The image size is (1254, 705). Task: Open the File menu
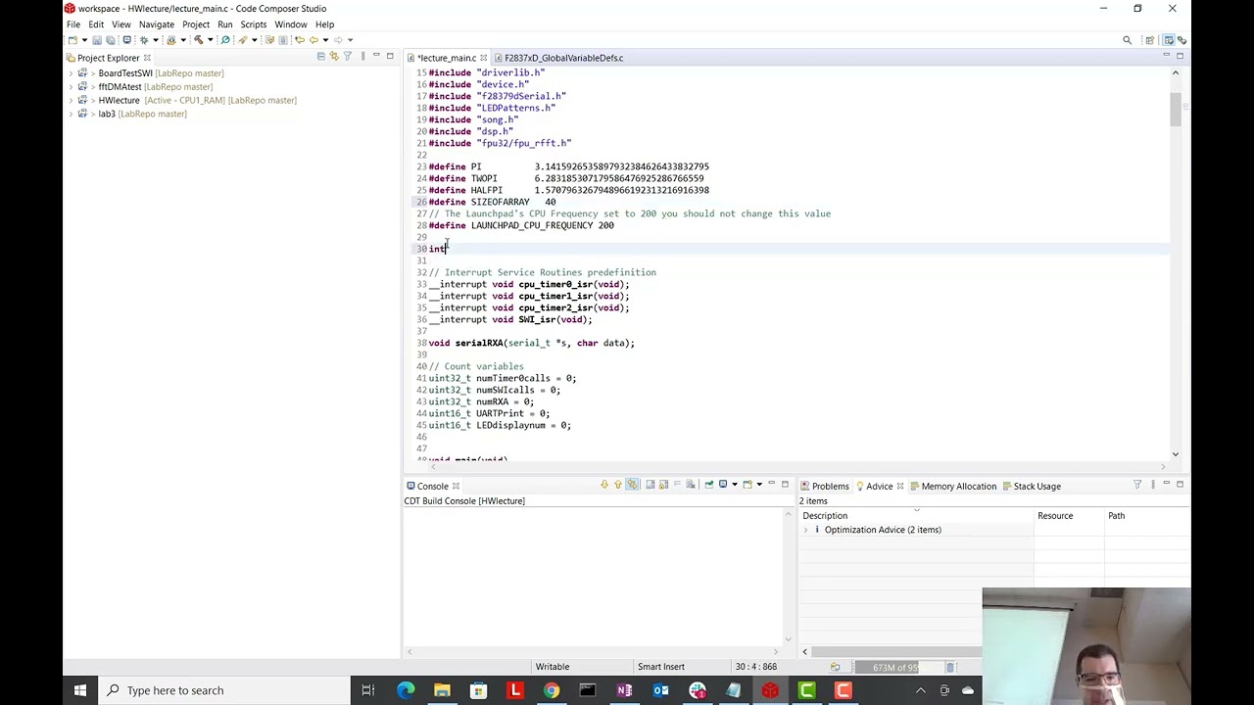coord(73,24)
